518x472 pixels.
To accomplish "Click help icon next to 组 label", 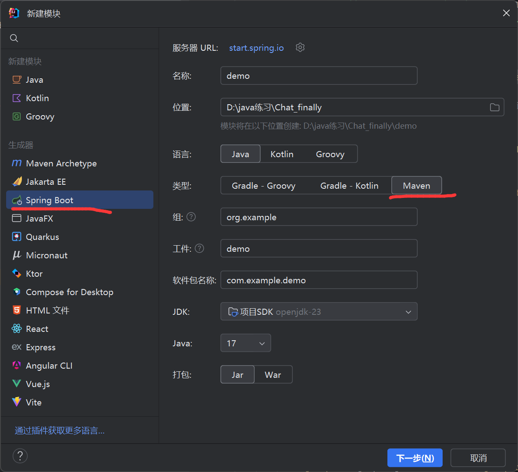I will [191, 217].
